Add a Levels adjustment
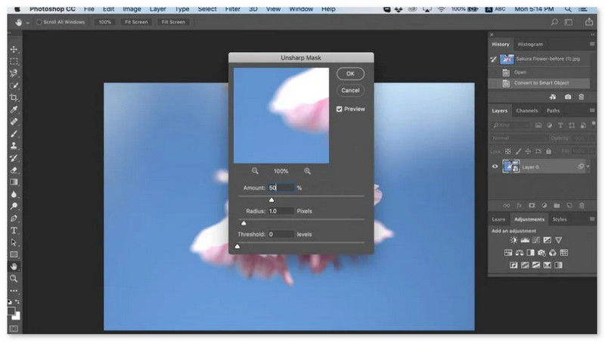Screen dimensions: 605x342 click(525, 240)
